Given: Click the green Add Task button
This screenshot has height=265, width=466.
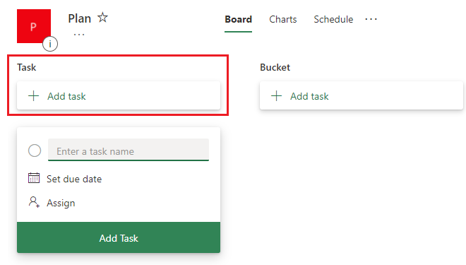Looking at the screenshot, I should coord(119,237).
